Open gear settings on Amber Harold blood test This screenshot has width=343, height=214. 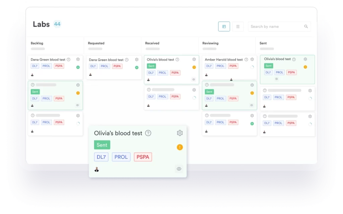click(x=252, y=60)
